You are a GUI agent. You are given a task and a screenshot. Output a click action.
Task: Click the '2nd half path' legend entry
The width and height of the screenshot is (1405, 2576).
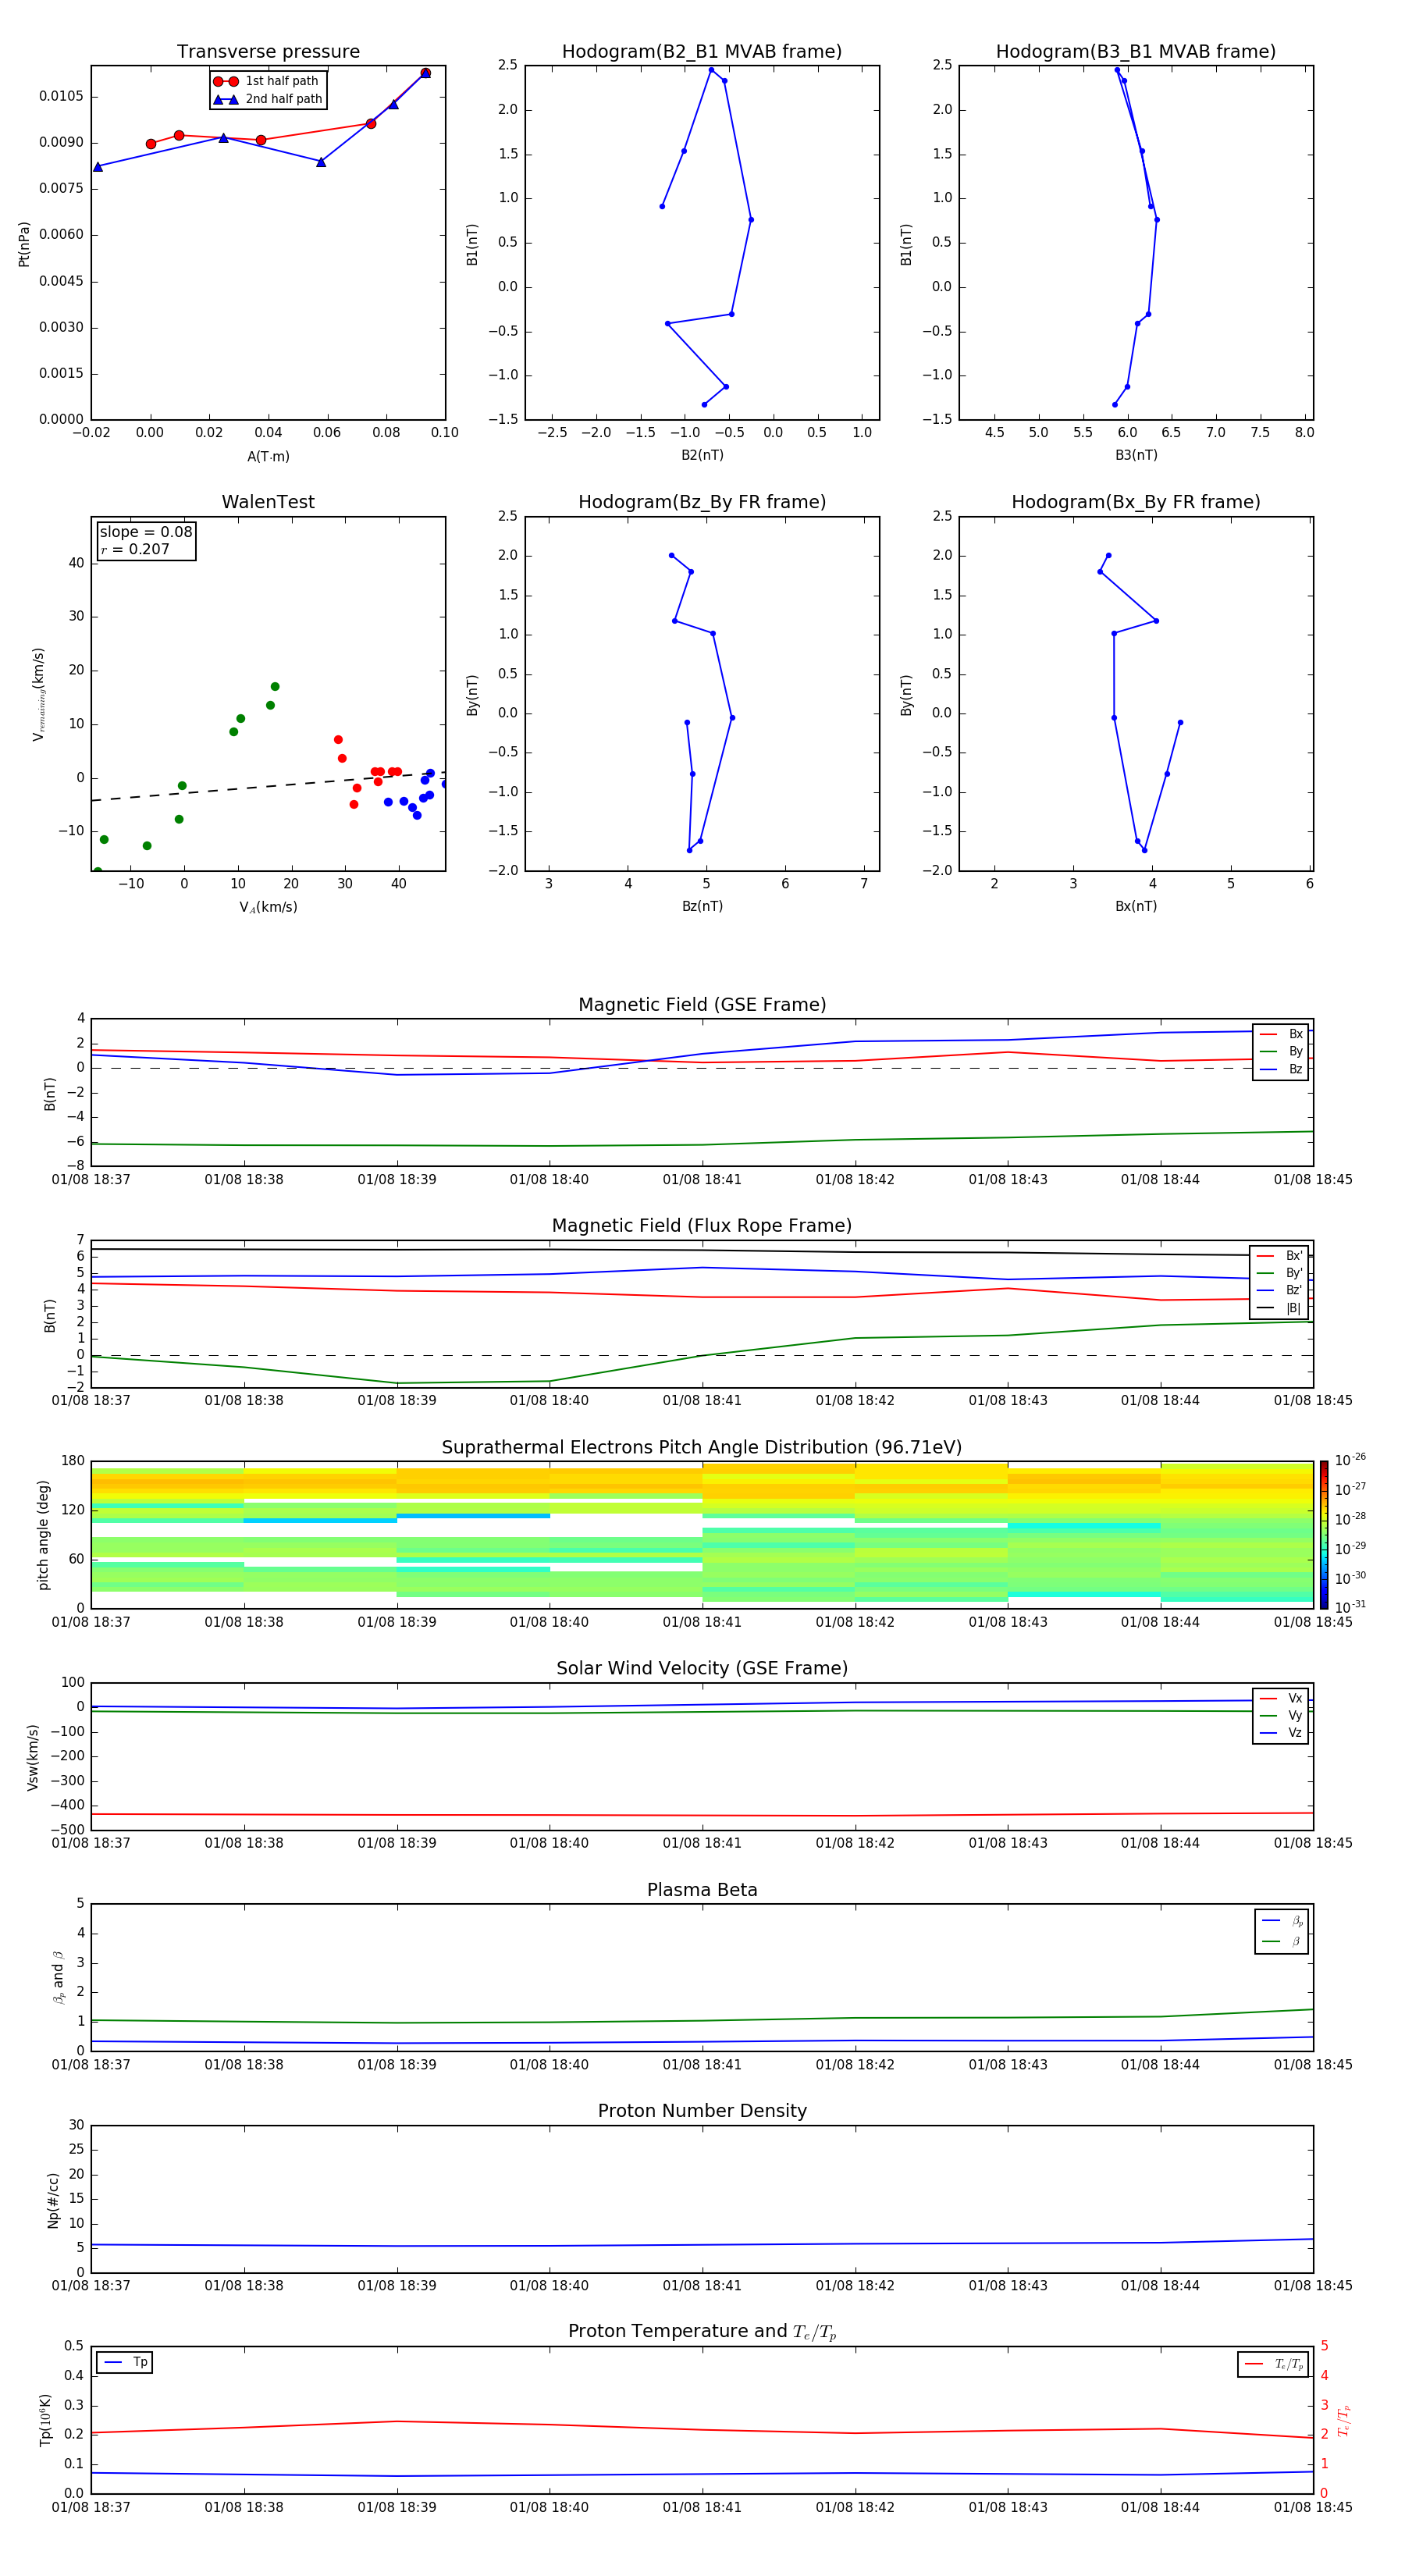click(x=268, y=99)
